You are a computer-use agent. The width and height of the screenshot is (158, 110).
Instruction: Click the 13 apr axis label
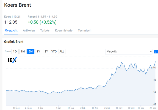pos(141,108)
